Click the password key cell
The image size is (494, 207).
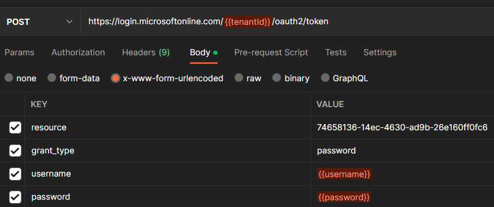pyautogui.click(x=168, y=197)
